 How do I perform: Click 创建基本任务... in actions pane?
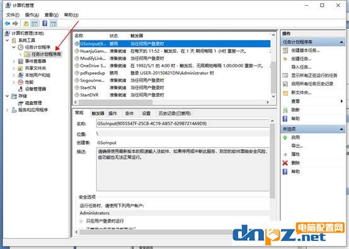tap(305, 51)
